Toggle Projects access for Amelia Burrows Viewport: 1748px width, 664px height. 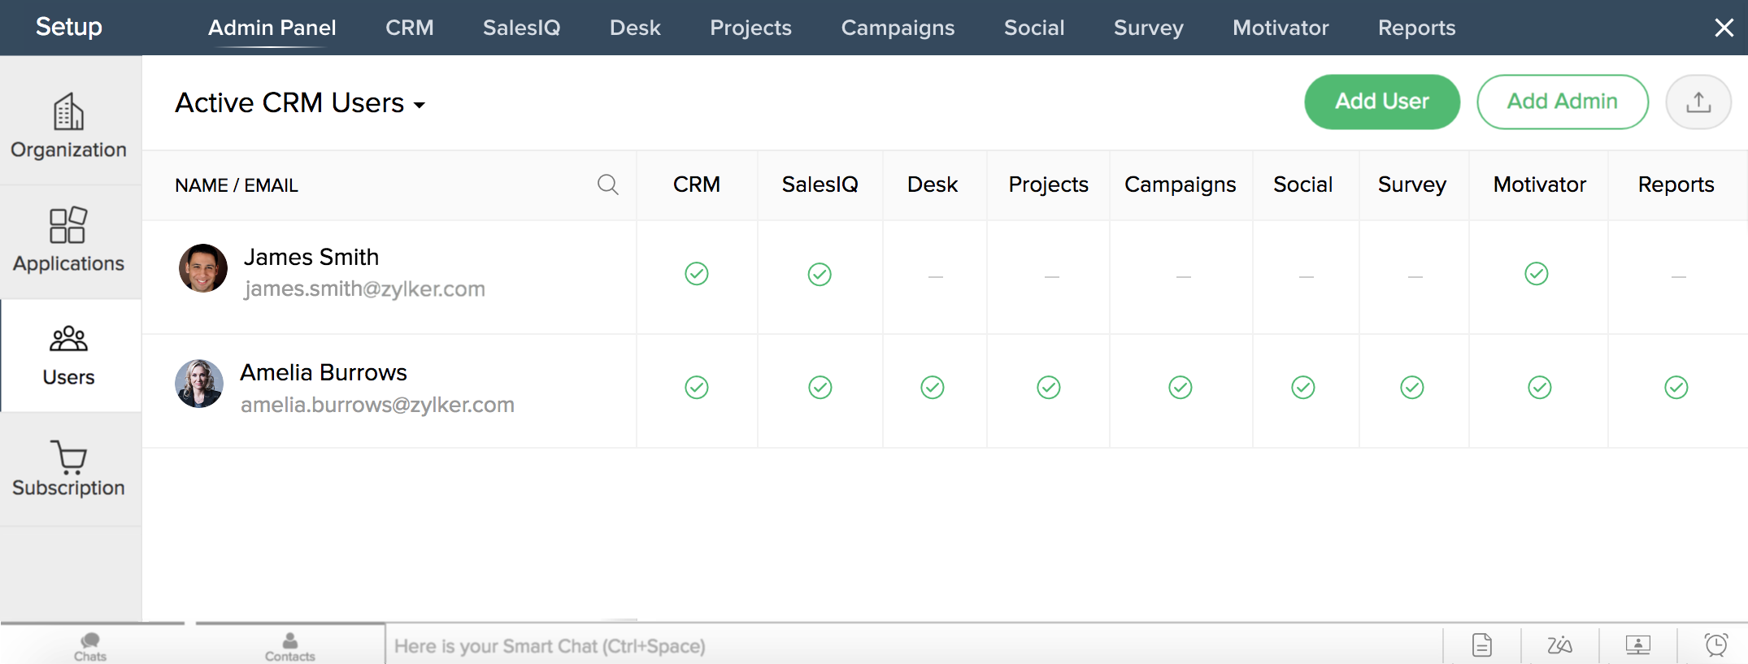[x=1049, y=388]
